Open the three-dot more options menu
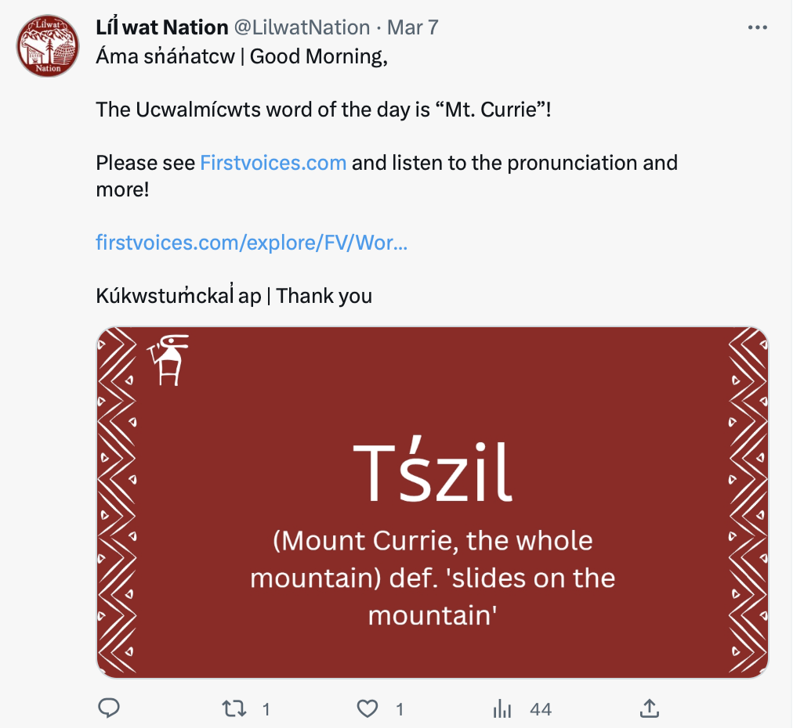This screenshot has width=804, height=728. tap(757, 27)
